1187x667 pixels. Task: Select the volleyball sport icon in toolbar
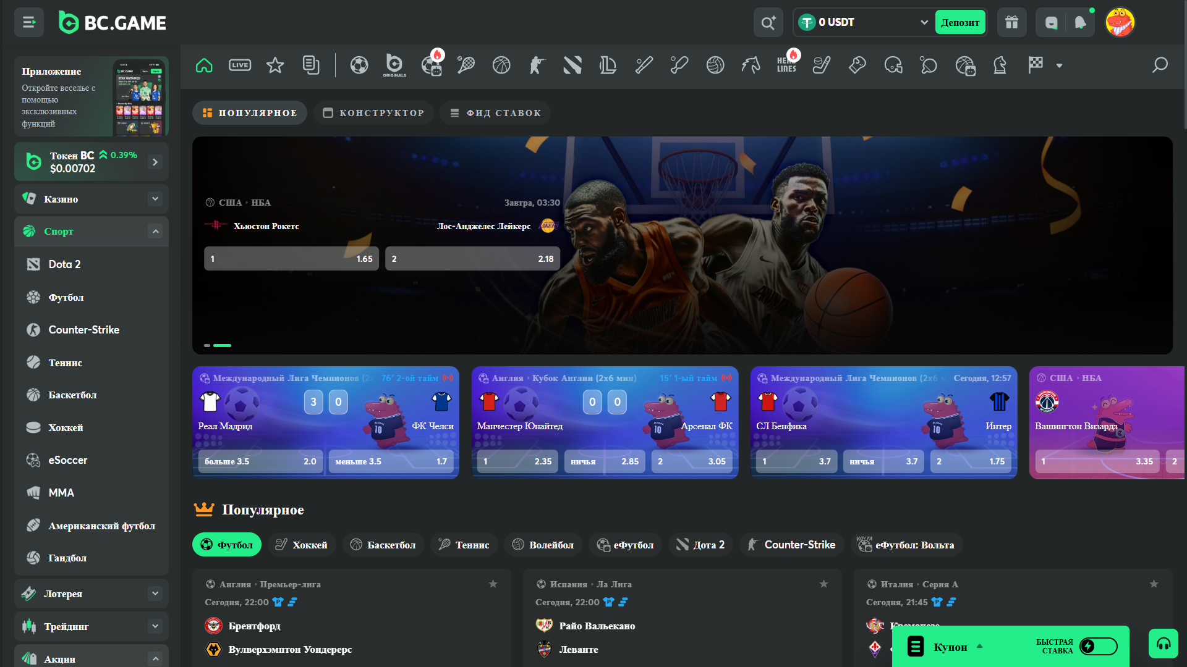pos(715,65)
